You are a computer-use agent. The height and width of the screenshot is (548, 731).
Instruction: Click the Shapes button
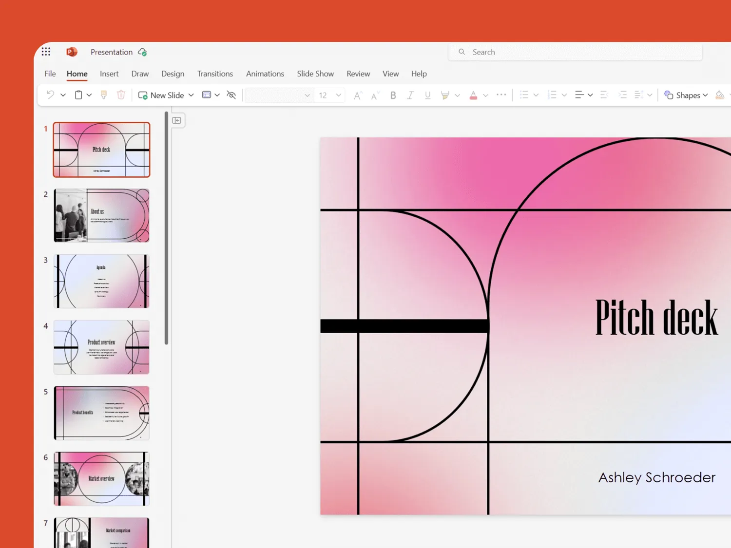(686, 95)
